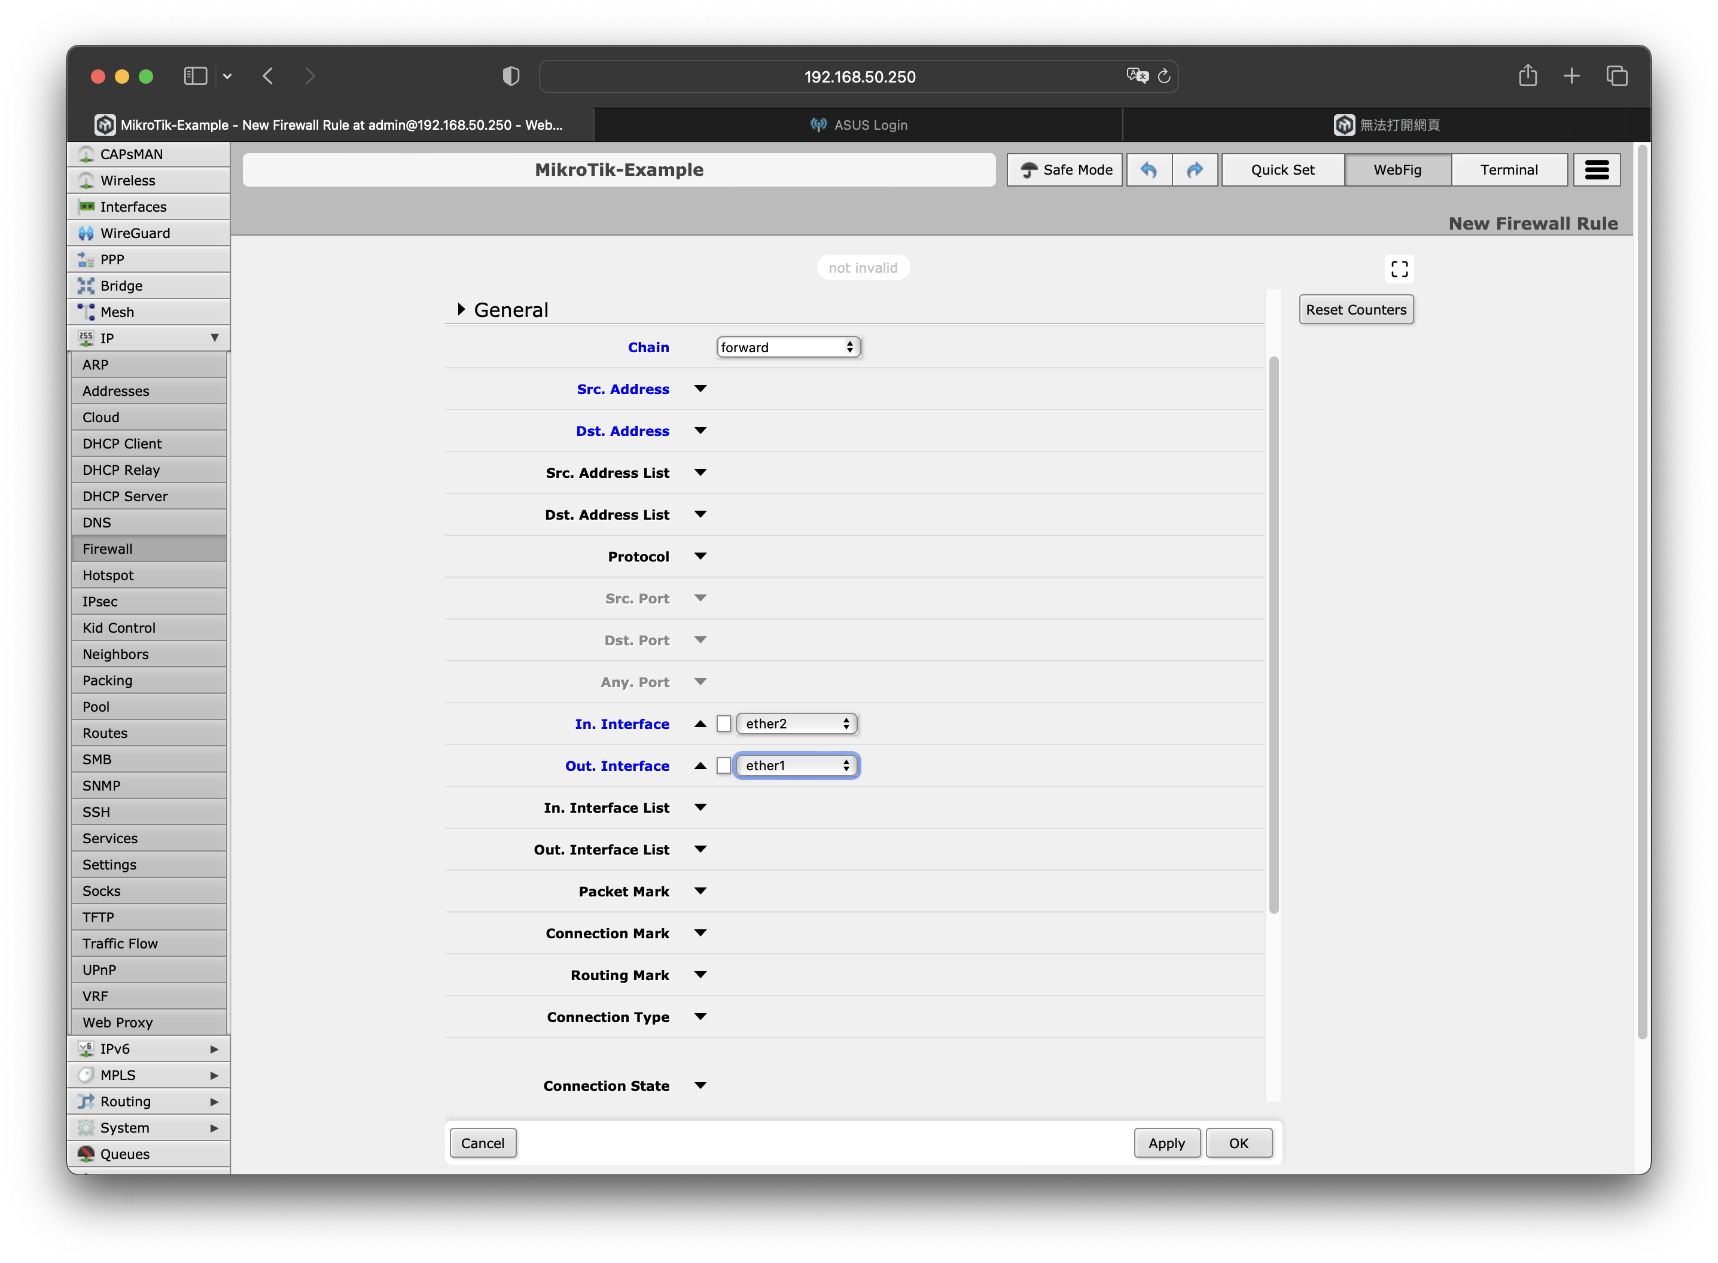Open the hamburger menu icon

[1597, 170]
